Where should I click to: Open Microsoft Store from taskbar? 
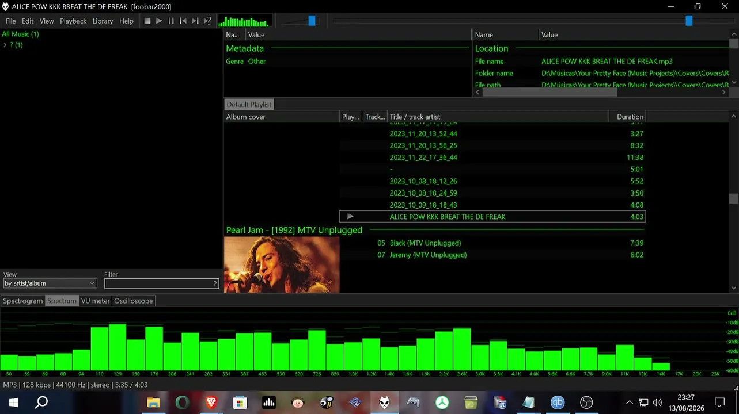[240, 402]
